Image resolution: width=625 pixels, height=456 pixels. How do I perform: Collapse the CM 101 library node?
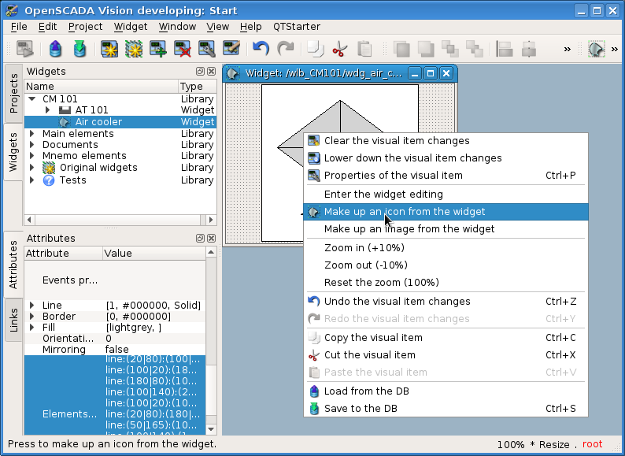click(x=32, y=98)
